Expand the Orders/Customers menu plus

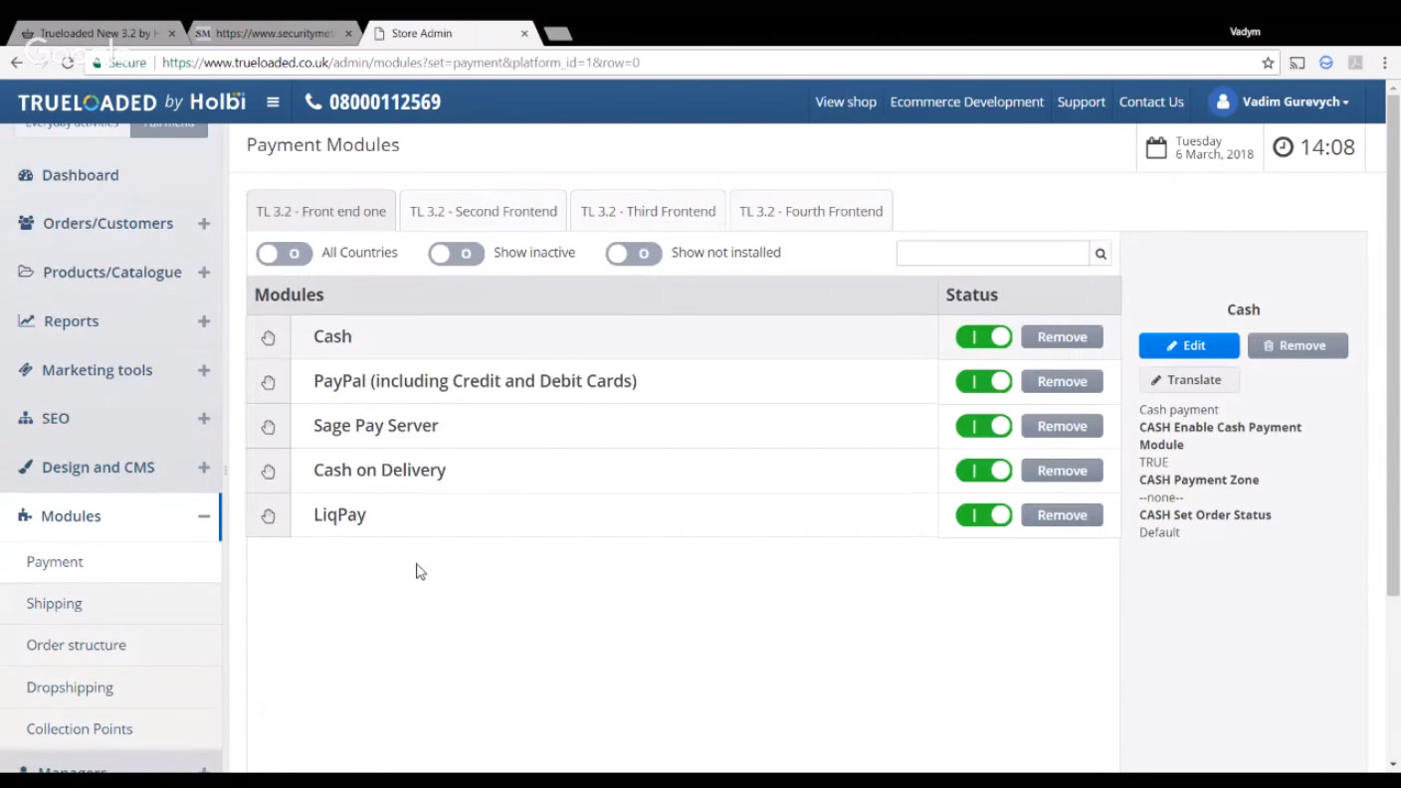click(x=204, y=224)
